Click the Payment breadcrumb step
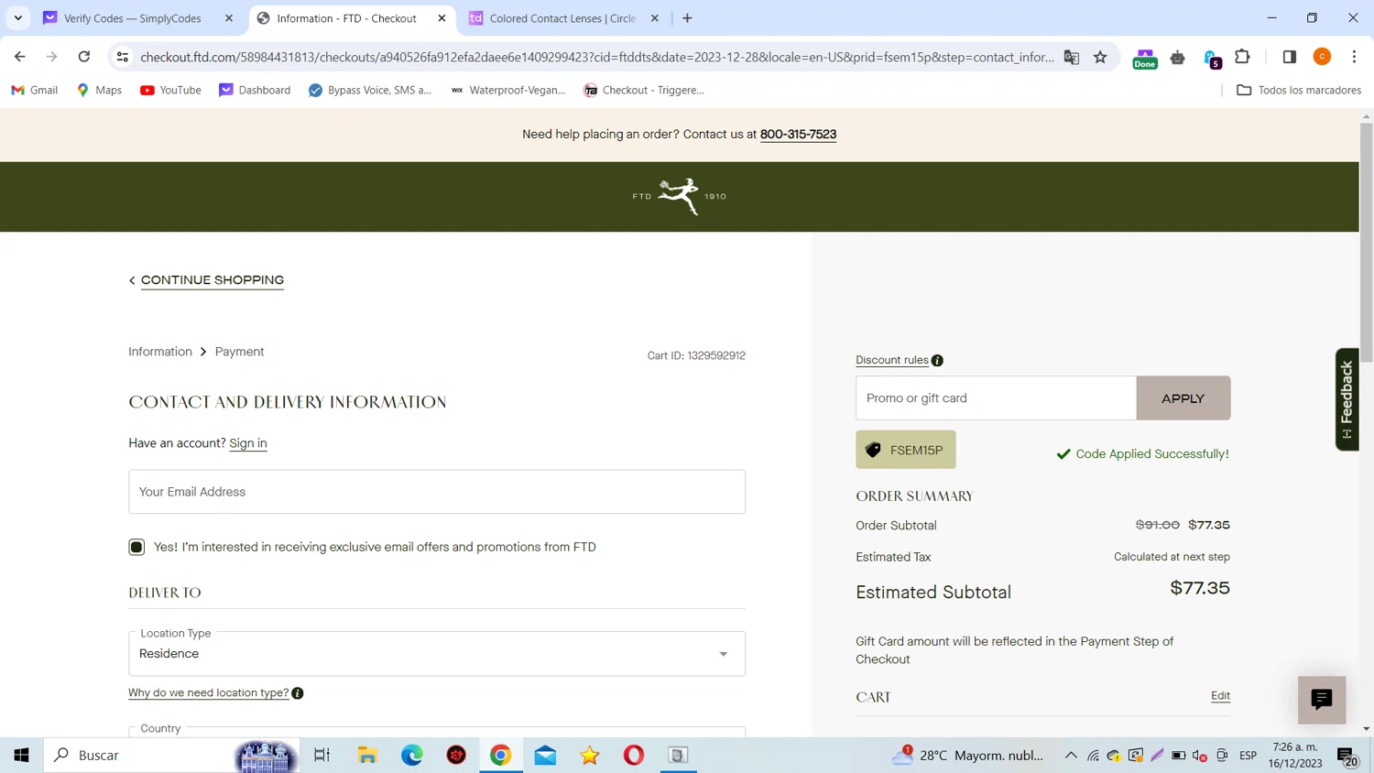1374x773 pixels. tap(239, 352)
